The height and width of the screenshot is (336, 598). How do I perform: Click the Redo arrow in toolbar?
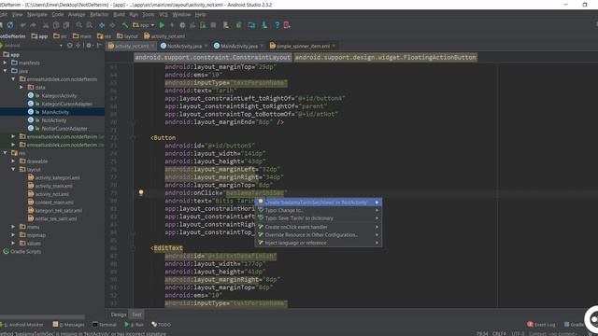34,25
